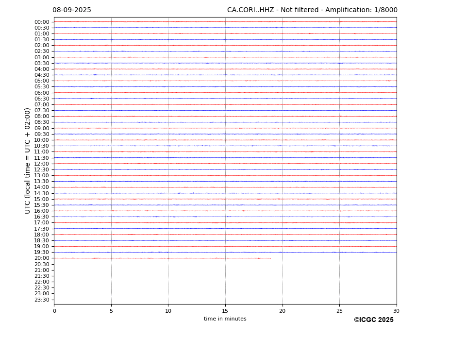The height and width of the screenshot is (338, 450).
Task: Click the UTC local time axis label
Action: 27,161
